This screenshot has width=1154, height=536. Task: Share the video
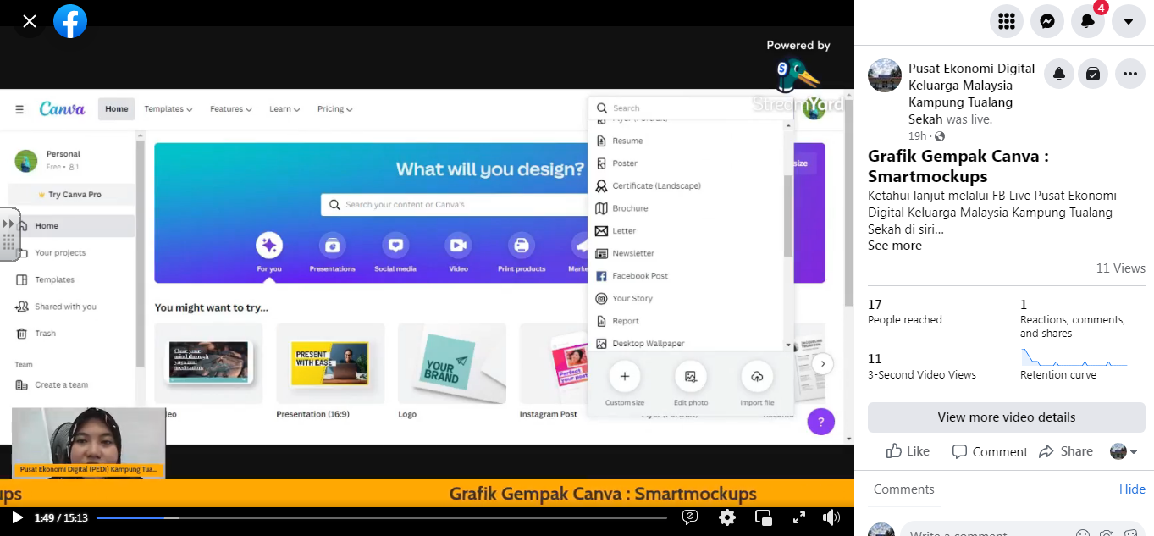(x=1066, y=451)
